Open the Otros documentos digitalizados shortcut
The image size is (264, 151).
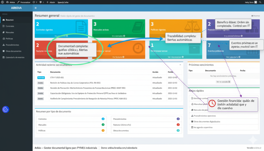tap(224, 122)
